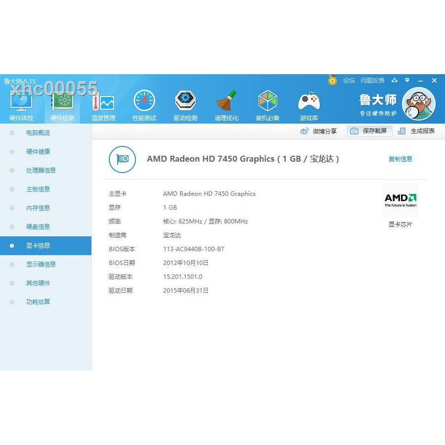Open the main menu dropdown triangle
The height and width of the screenshot is (445, 445).
[407, 80]
